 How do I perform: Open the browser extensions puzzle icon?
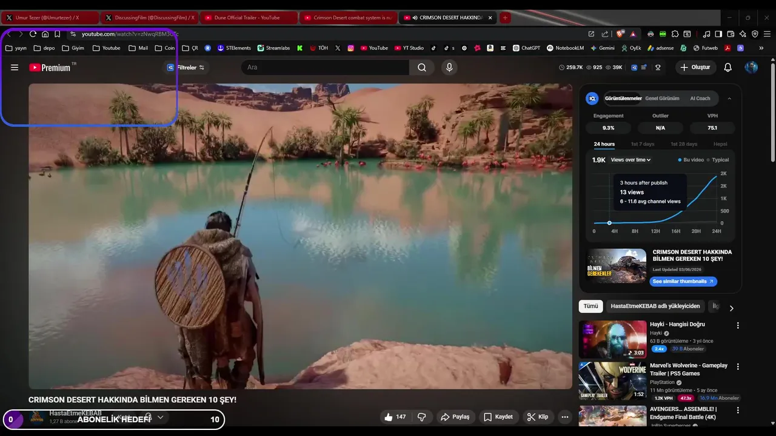click(675, 34)
